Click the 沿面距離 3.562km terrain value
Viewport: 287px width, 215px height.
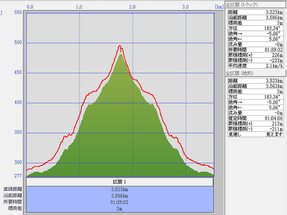click(274, 86)
